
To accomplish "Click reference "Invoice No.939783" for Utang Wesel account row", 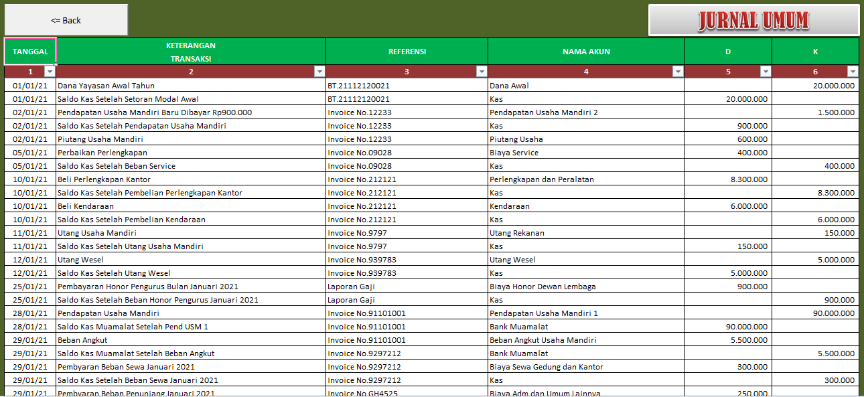I will coord(407,260).
